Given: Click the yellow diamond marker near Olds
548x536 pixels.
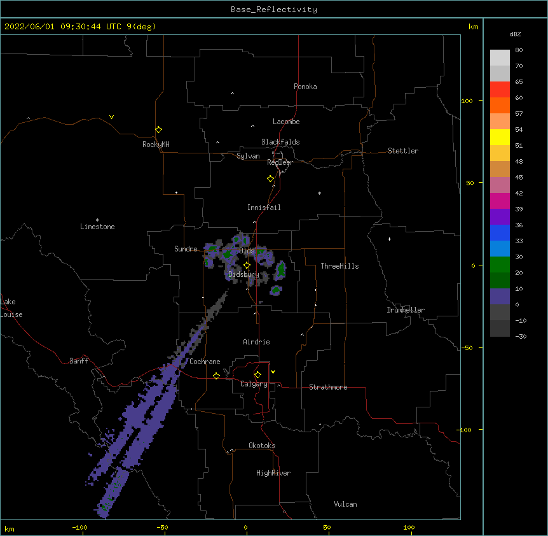Looking at the screenshot, I should coord(247,265).
